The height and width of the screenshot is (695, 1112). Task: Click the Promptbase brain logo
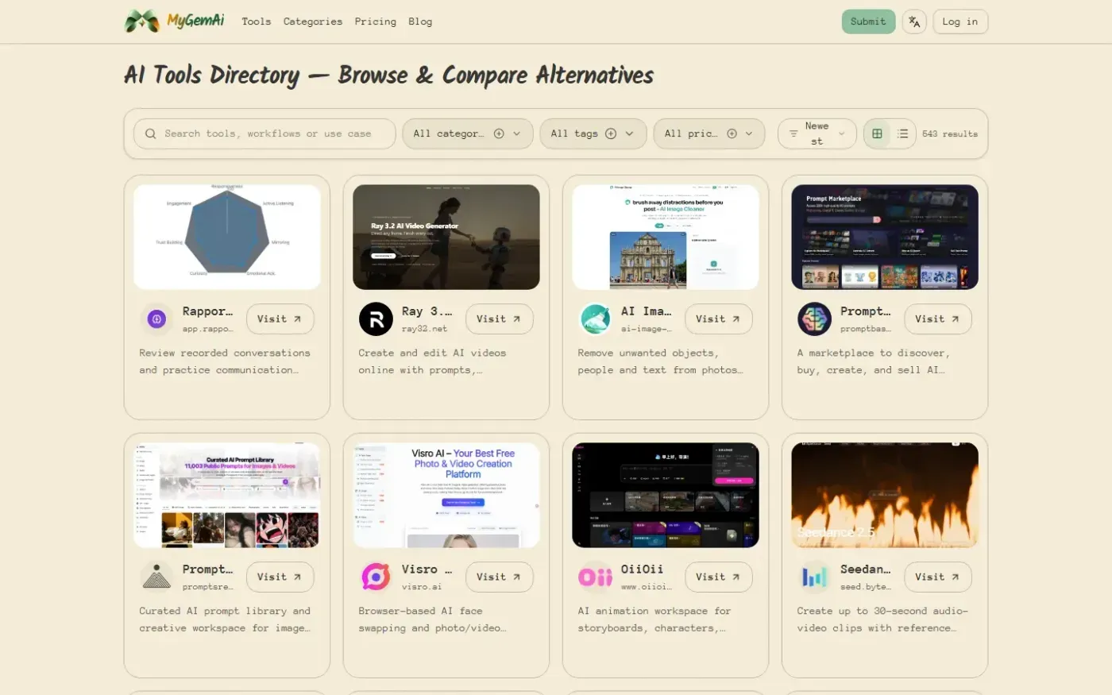click(x=814, y=319)
